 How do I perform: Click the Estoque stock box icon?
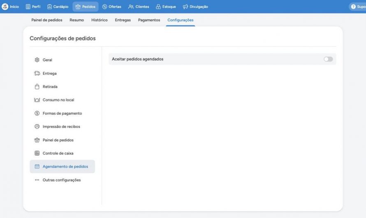coord(158,7)
